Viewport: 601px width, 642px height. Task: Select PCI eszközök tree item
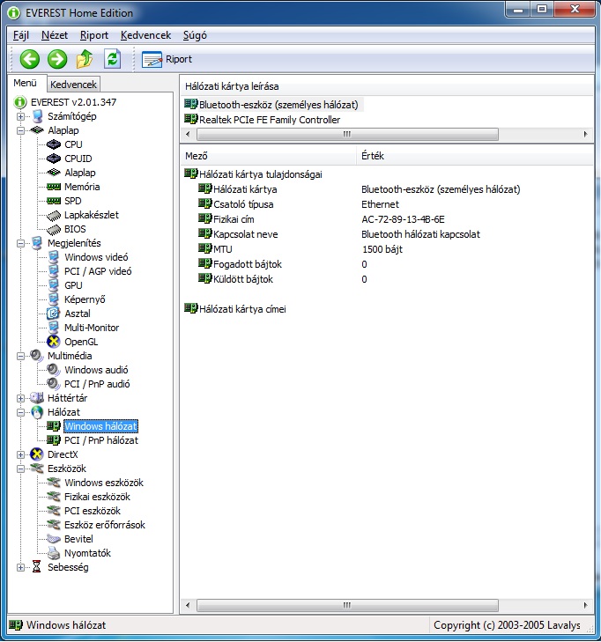(x=93, y=511)
